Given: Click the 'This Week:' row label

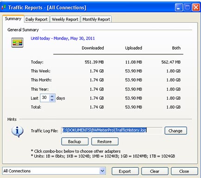Looking at the screenshot, I should pyautogui.click(x=41, y=71).
